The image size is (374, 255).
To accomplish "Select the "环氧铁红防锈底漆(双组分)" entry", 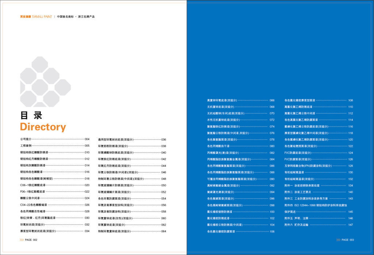I will [132, 159].
